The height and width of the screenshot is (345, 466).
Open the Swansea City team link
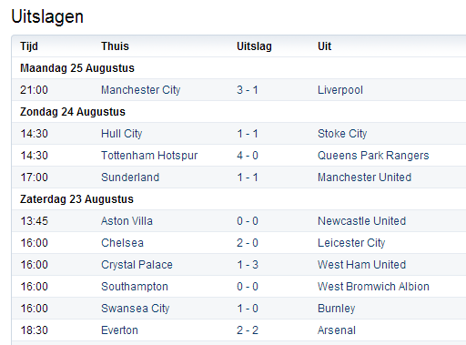pos(136,309)
